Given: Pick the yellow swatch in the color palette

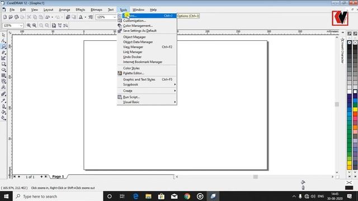Looking at the screenshot, I should tap(355, 109).
